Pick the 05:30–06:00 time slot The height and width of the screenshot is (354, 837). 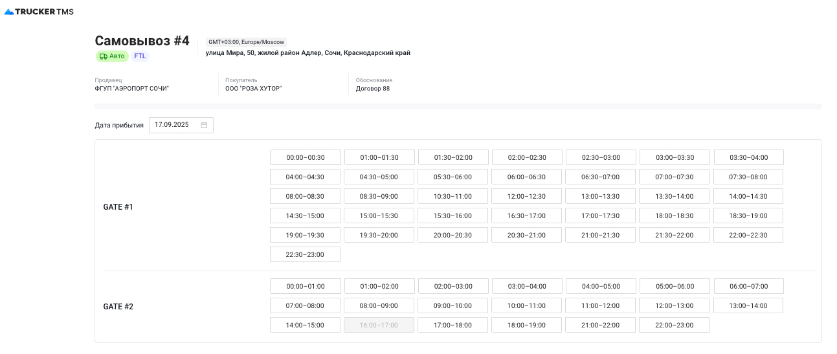coord(452,177)
